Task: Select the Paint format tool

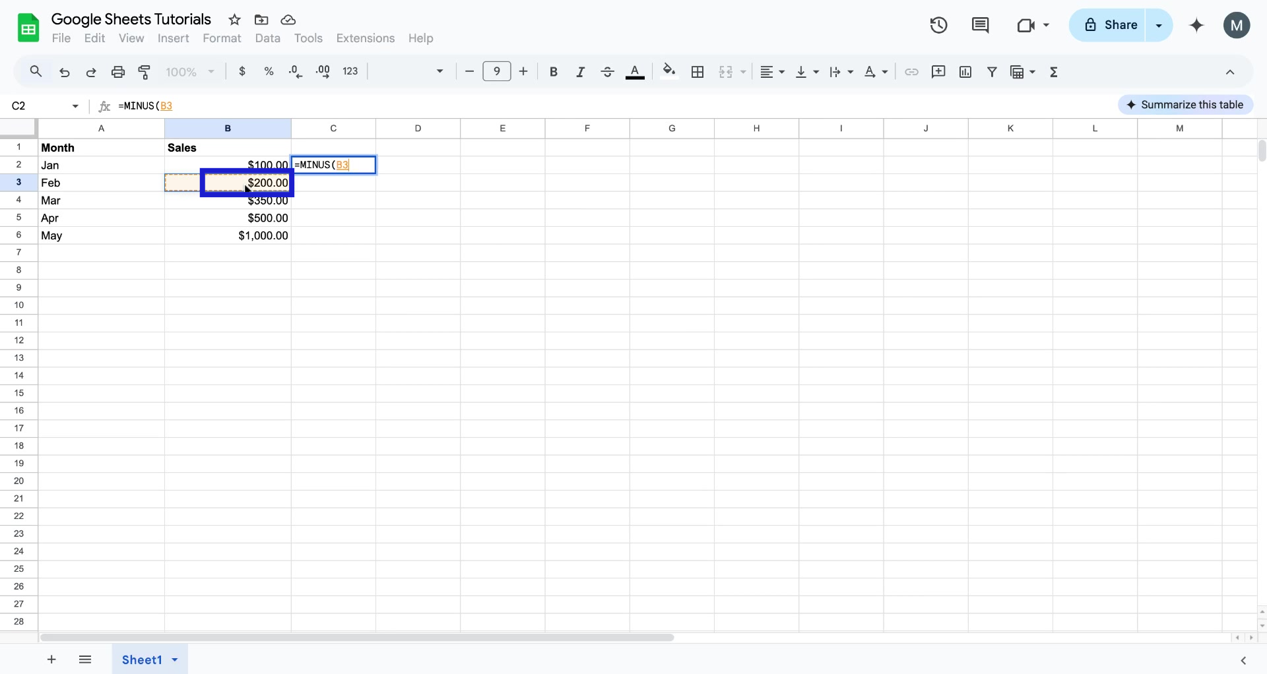Action: [145, 72]
